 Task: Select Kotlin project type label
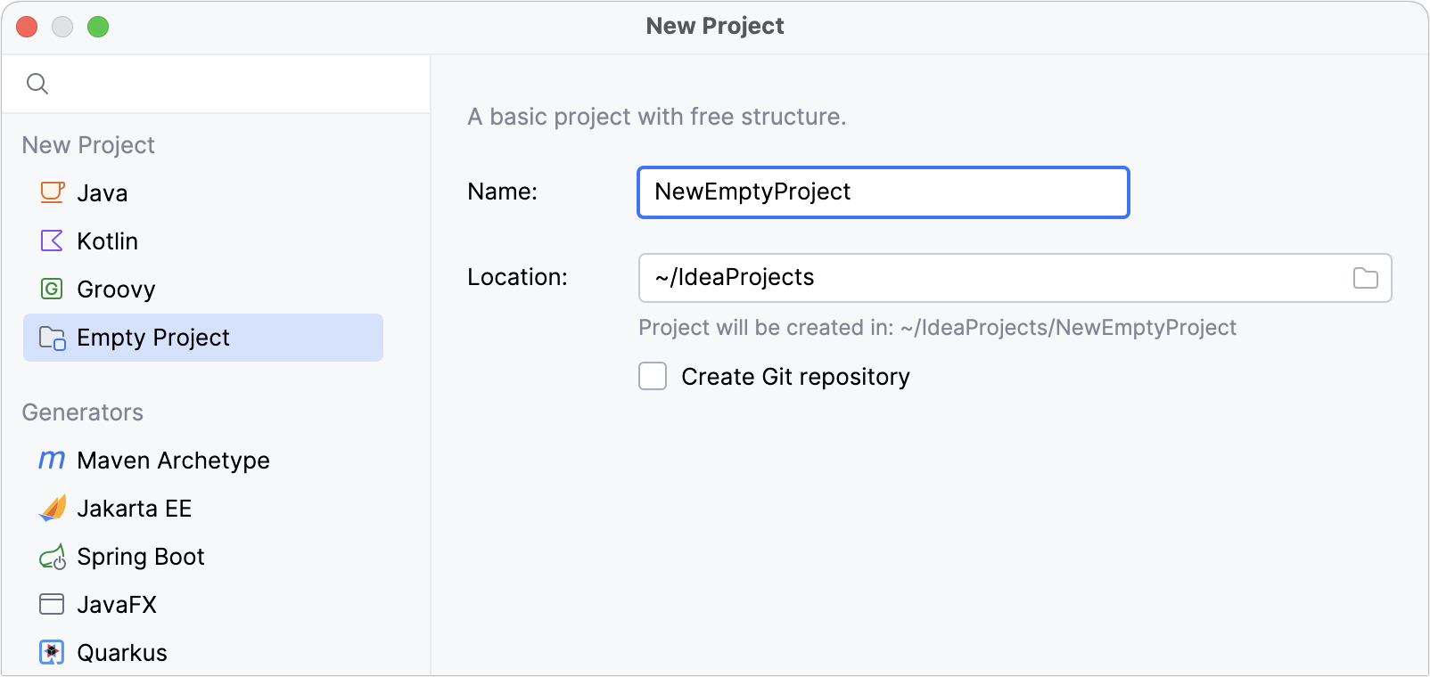tap(107, 241)
